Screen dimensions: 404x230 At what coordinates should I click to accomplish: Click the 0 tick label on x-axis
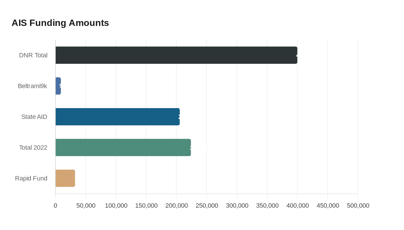55,206
